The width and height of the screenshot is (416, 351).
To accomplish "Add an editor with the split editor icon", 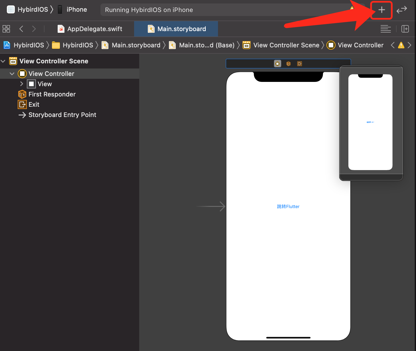I will point(405,29).
